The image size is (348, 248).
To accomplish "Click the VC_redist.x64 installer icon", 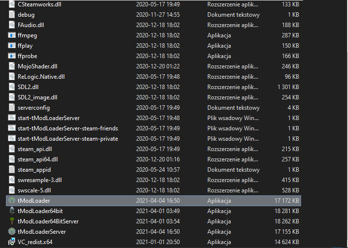I will 12,242.
